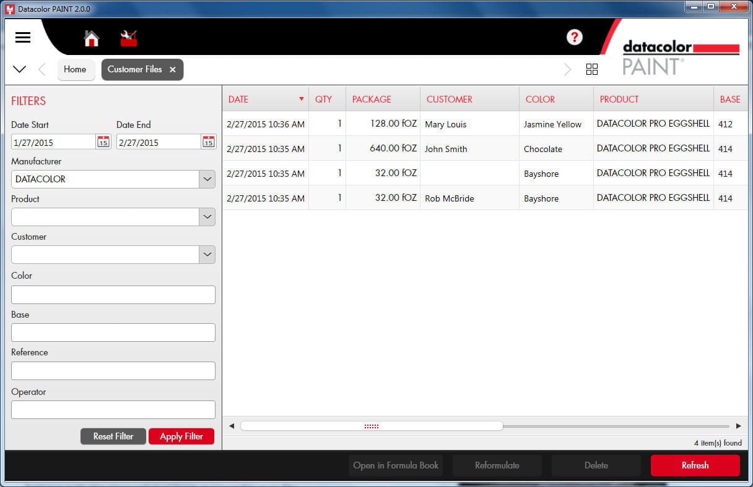Click the Apply Filter button
Screen dimensions: 753x487
(181, 436)
